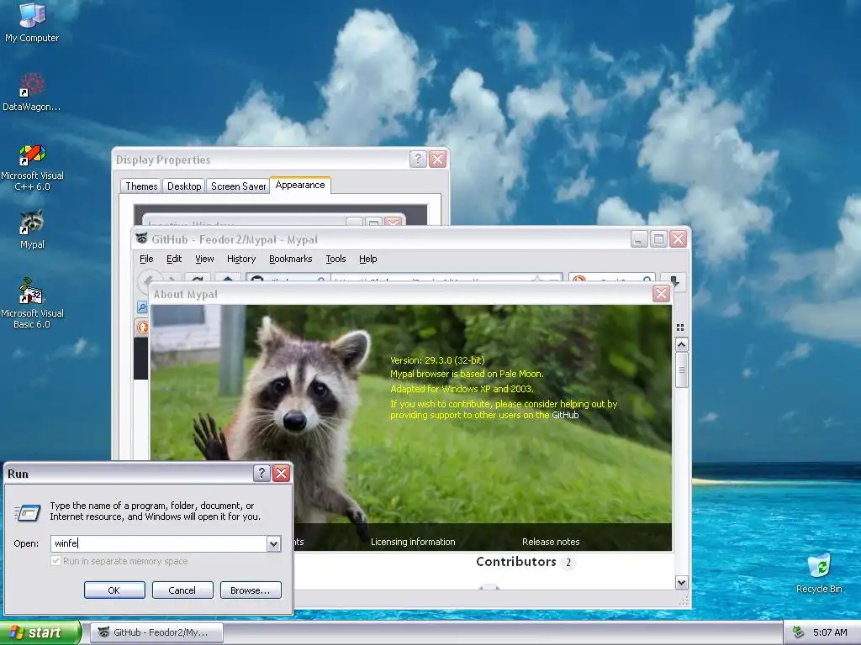
Task: Close the About Mypal dialog
Action: [661, 294]
